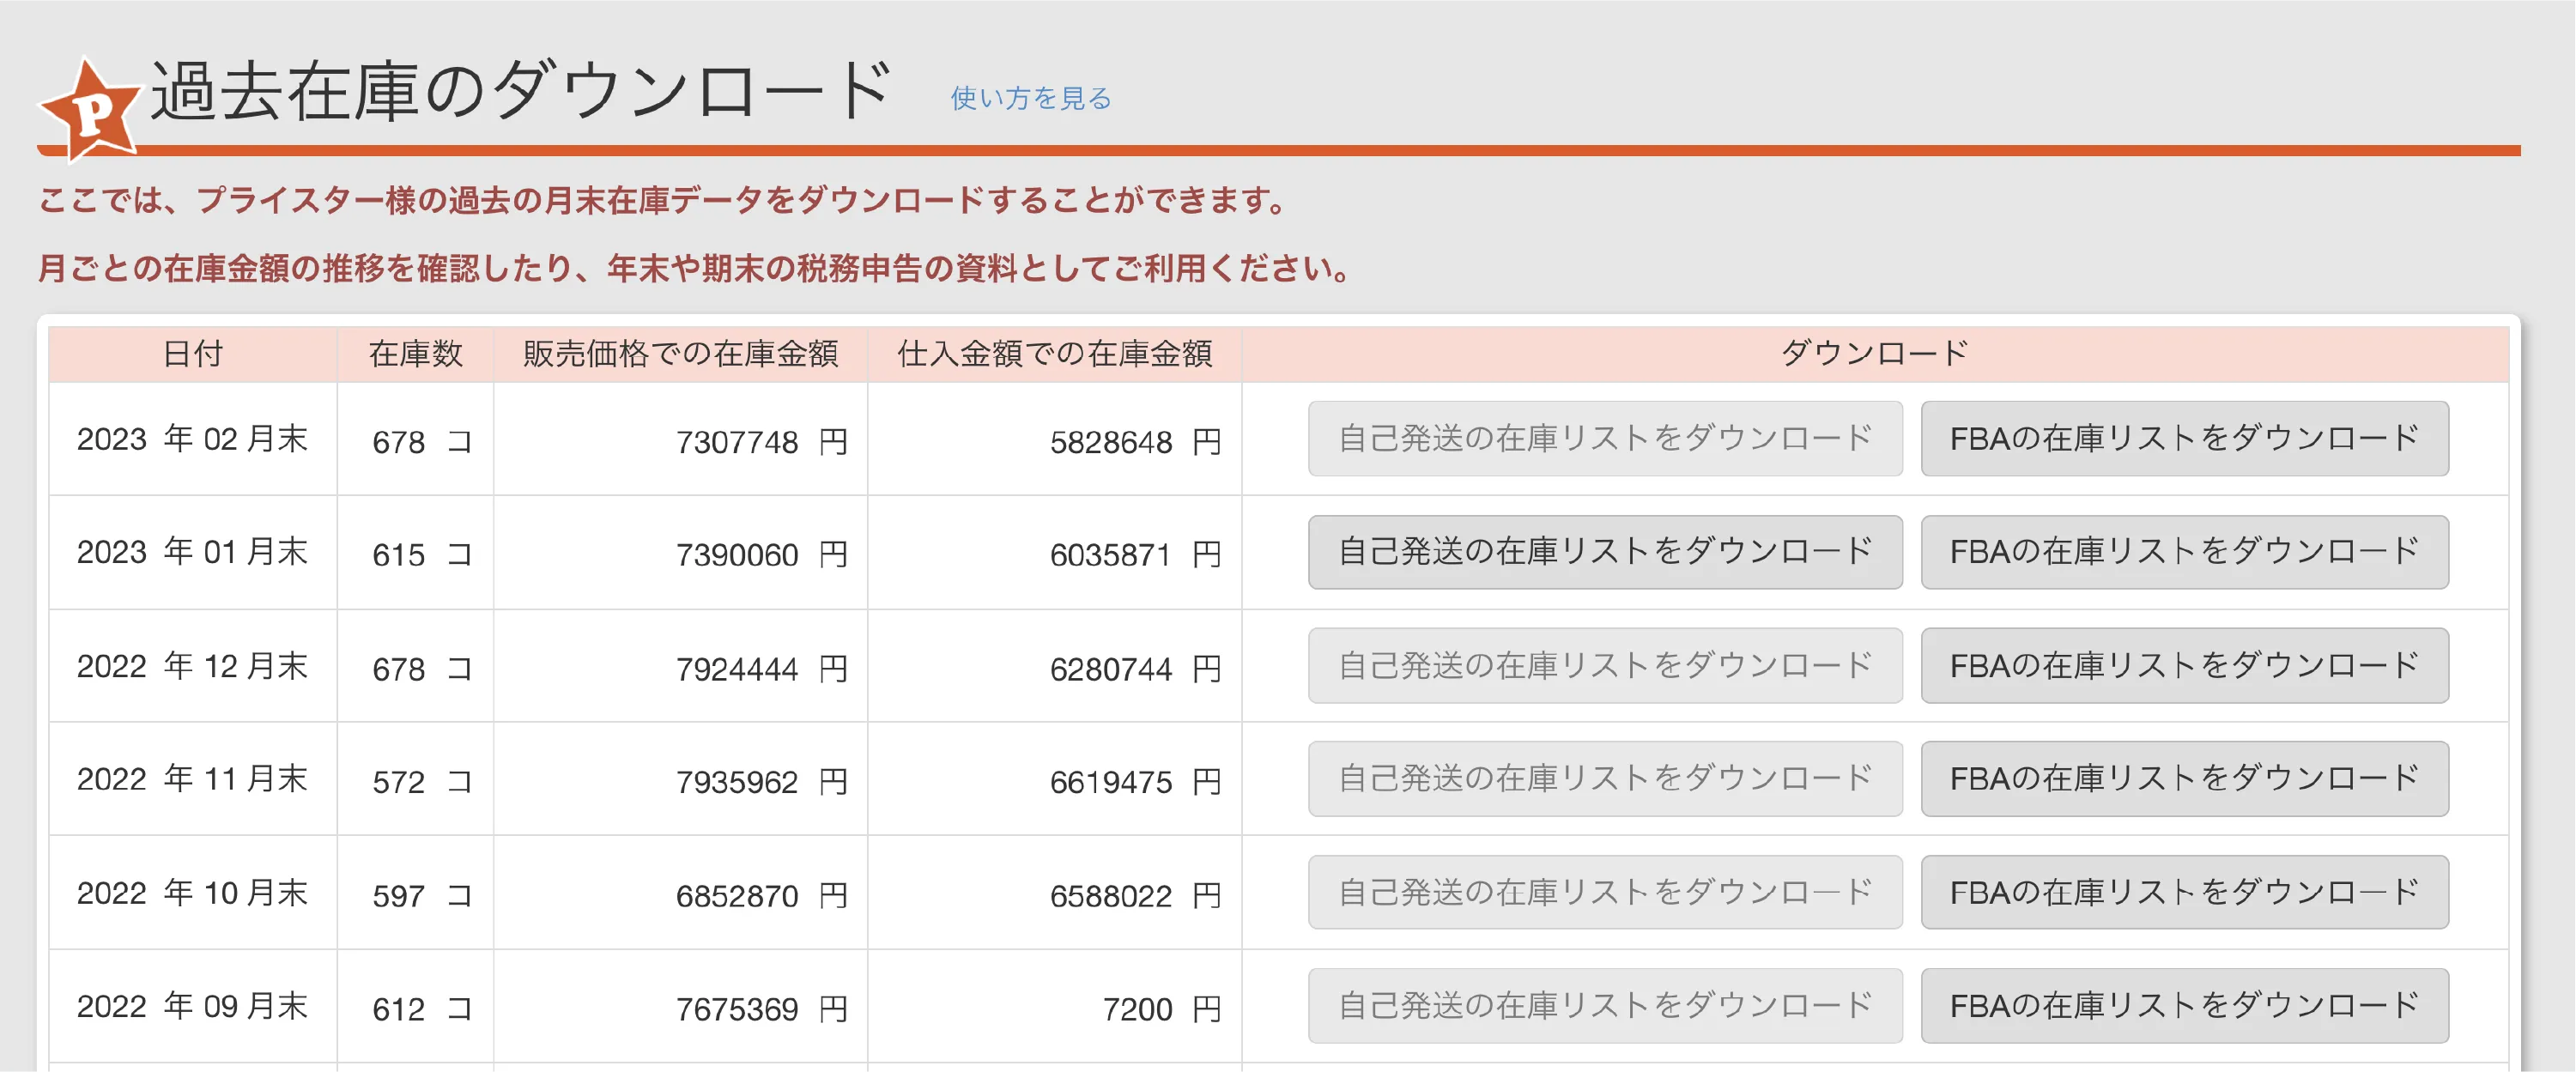Select the 2022 年 11 月末 date cell
This screenshot has height=1072, width=2576.
[193, 779]
